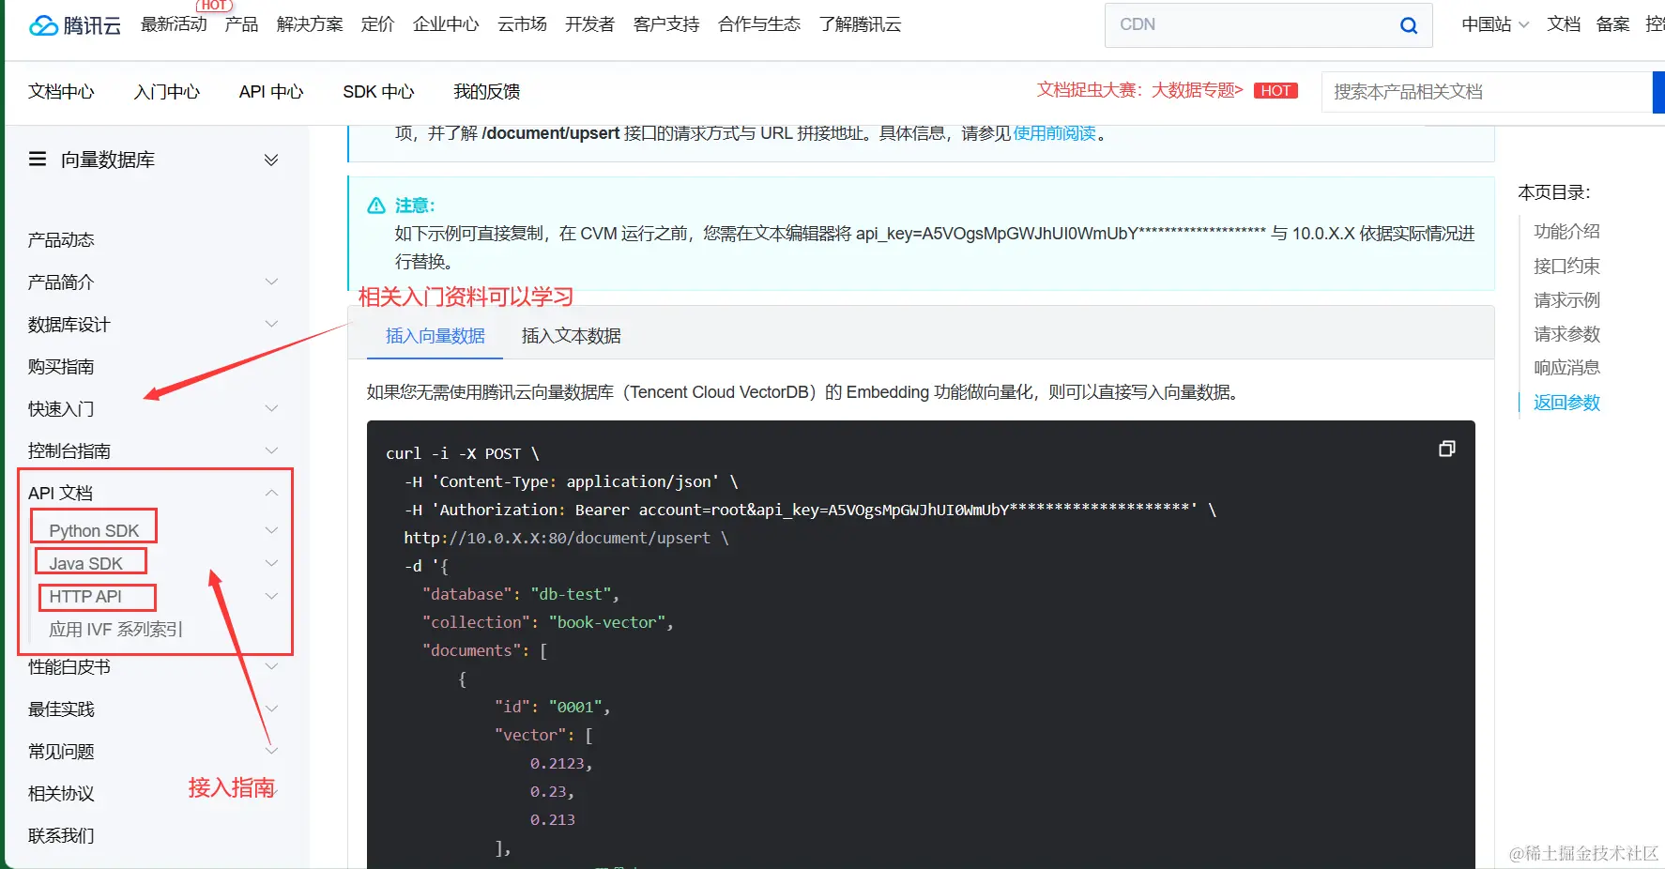Open the 中国站 region dropdown

pos(1493,25)
